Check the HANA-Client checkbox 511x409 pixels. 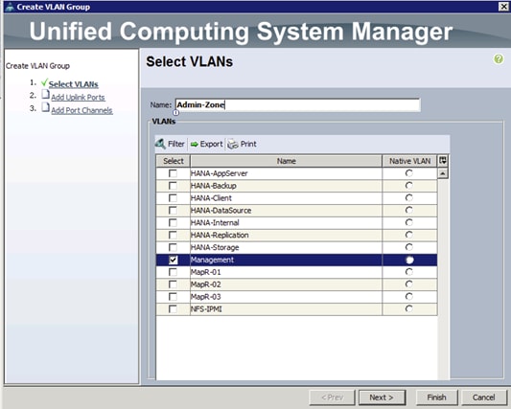173,198
